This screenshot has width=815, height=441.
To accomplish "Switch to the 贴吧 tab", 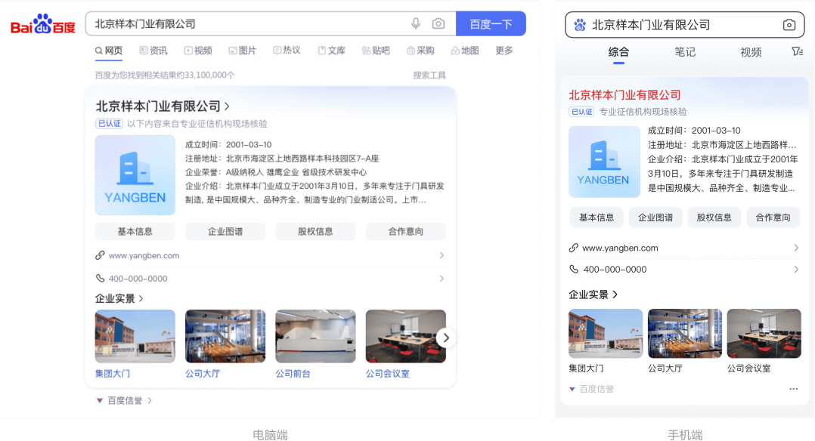I will click(376, 51).
